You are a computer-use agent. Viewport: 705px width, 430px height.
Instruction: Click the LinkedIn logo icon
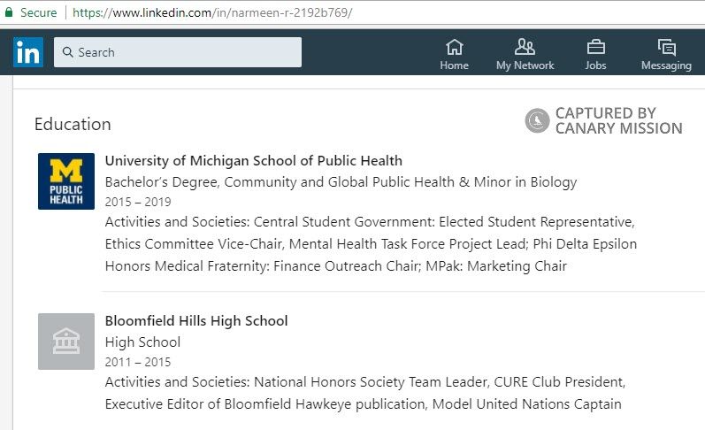tap(27, 53)
